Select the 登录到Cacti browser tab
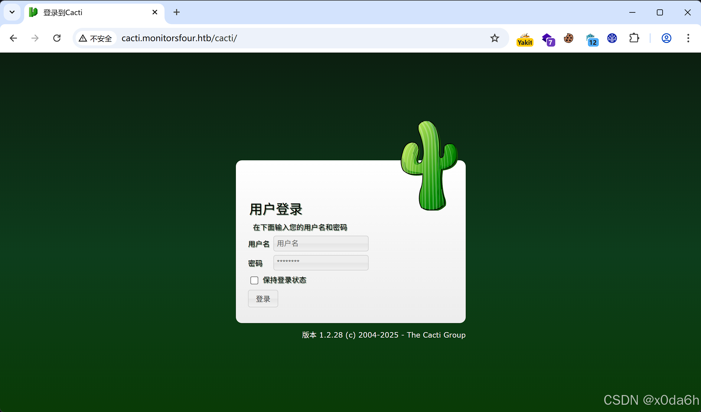 click(x=91, y=12)
